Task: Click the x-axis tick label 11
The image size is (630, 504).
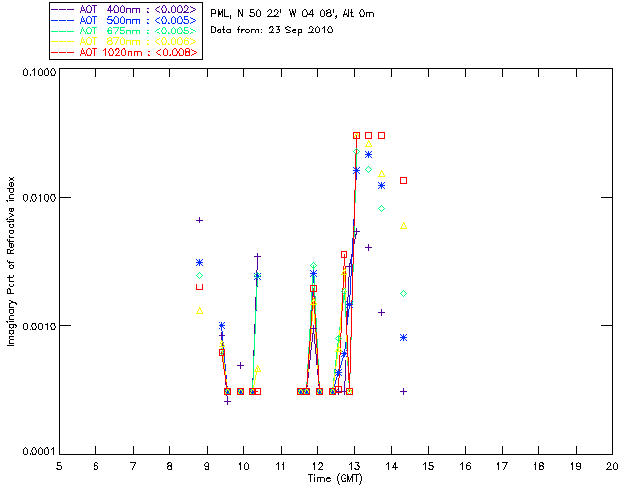Action: coord(281,466)
